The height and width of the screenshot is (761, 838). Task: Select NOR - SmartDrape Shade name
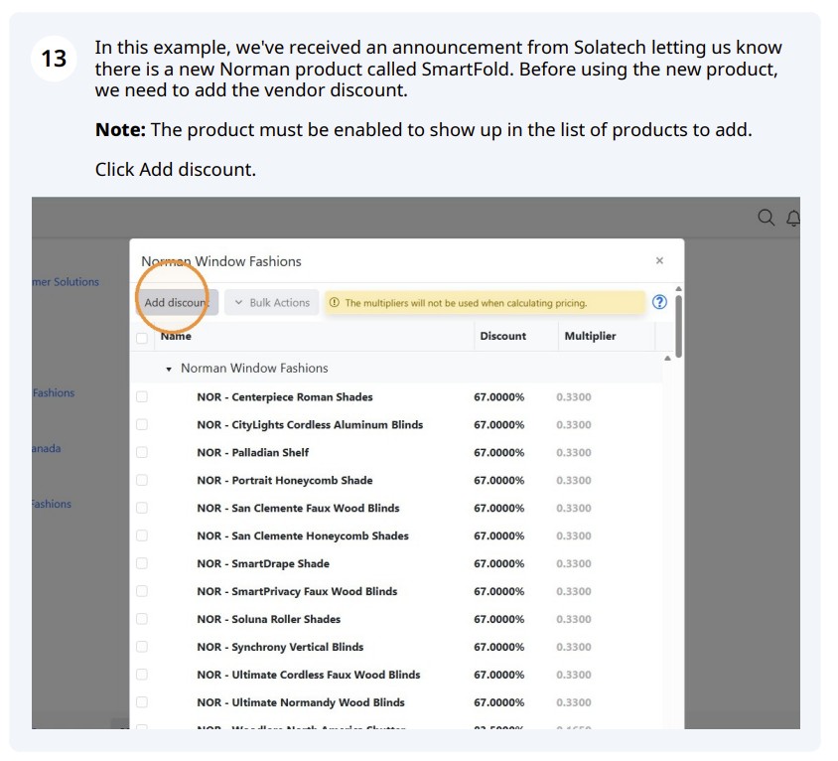tap(263, 563)
